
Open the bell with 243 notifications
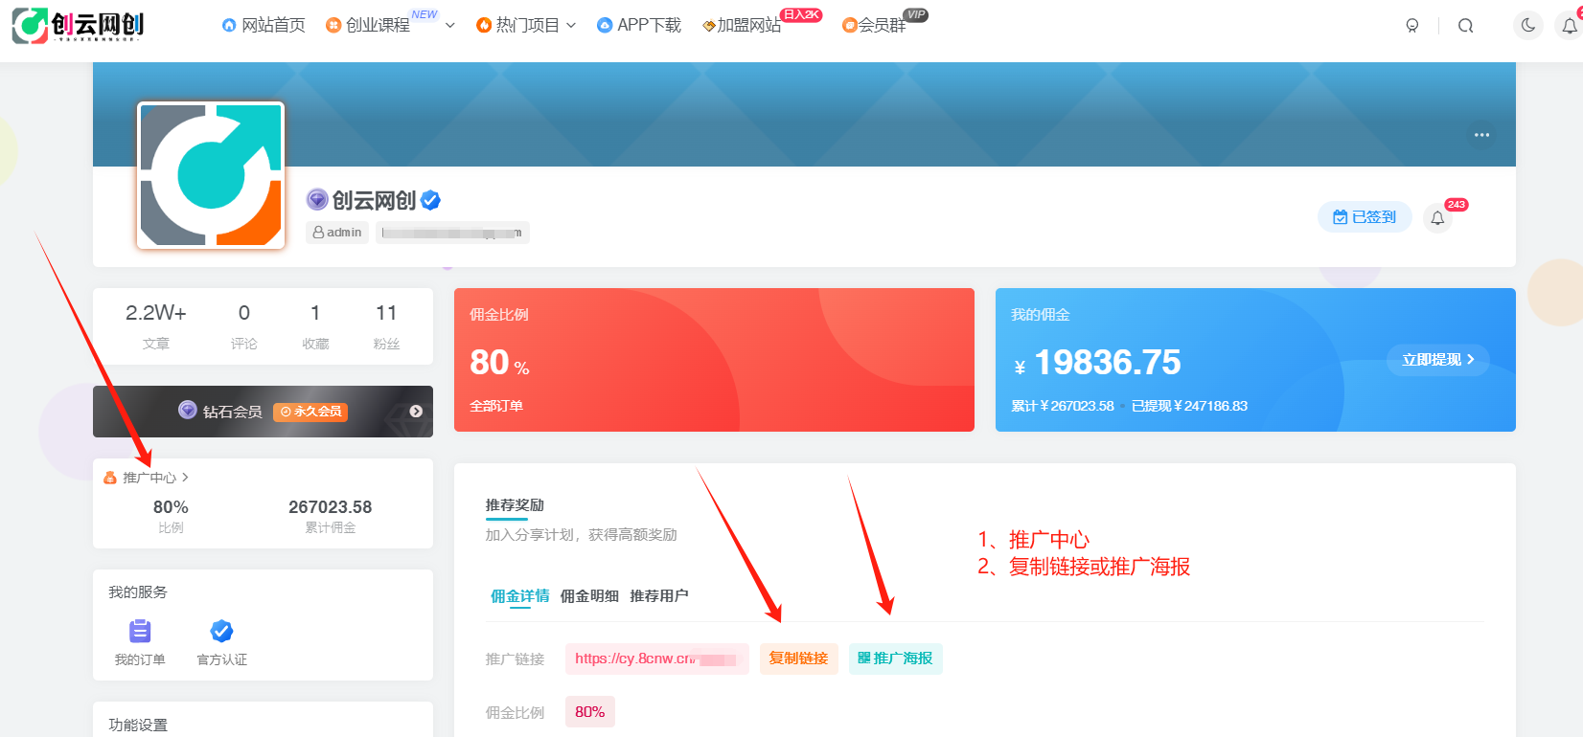[x=1437, y=218]
